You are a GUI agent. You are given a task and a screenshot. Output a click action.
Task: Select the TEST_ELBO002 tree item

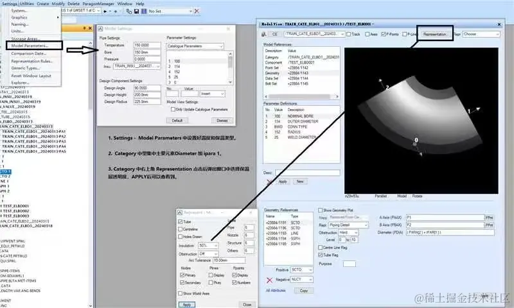pos(15,211)
